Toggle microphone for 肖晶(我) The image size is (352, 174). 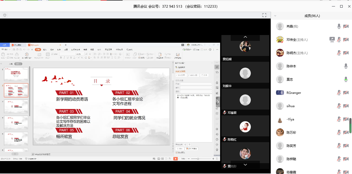tap(339, 26)
